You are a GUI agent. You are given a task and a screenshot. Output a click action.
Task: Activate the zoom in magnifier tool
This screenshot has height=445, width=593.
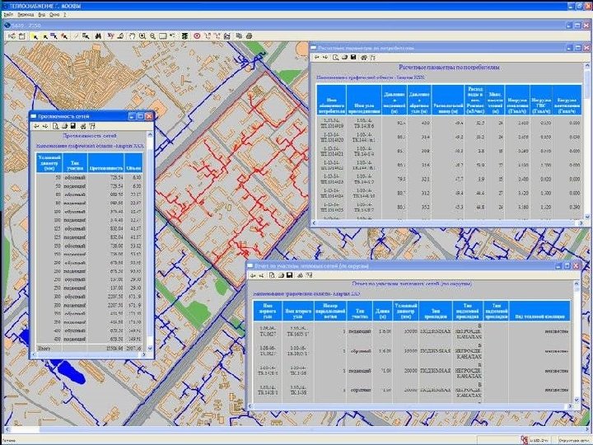pyautogui.click(x=142, y=36)
